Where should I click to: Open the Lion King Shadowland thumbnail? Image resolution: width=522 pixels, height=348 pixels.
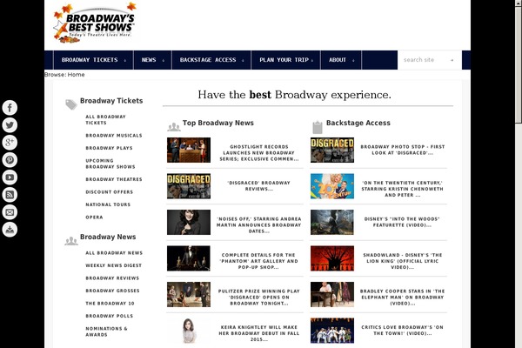click(332, 258)
